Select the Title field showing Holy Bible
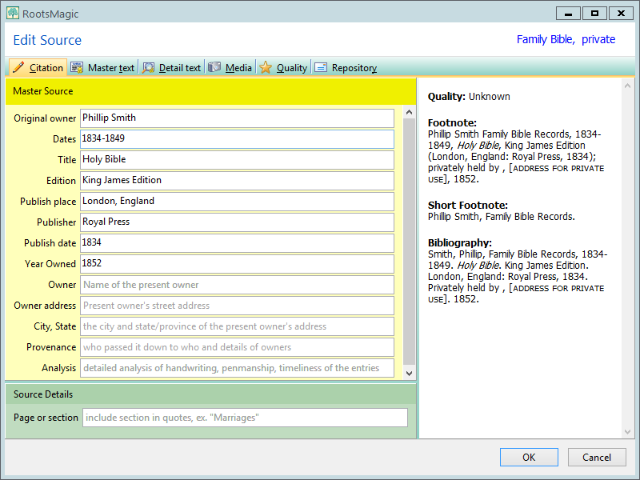 tap(237, 159)
